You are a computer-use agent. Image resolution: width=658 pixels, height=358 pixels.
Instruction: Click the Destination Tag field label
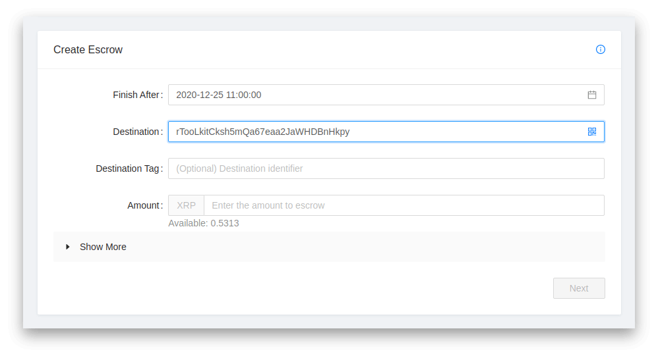(x=129, y=168)
